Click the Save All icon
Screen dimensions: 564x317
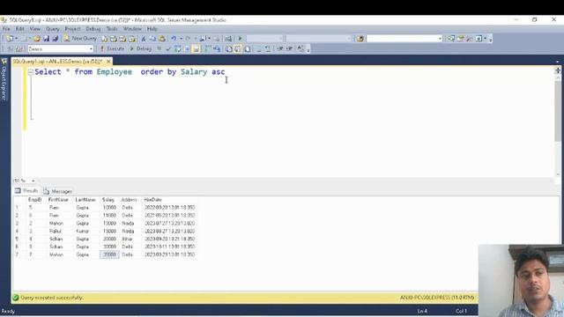point(55,39)
